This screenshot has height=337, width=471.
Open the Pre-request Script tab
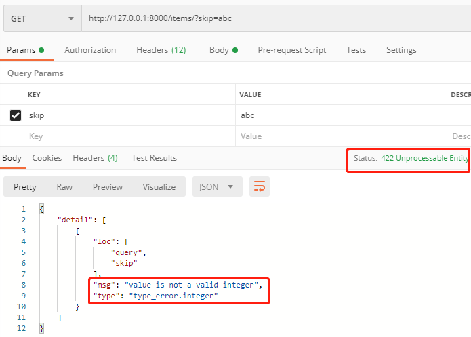291,50
